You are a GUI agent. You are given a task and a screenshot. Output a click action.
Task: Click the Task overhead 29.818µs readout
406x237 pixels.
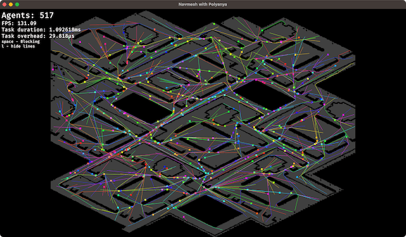point(38,36)
